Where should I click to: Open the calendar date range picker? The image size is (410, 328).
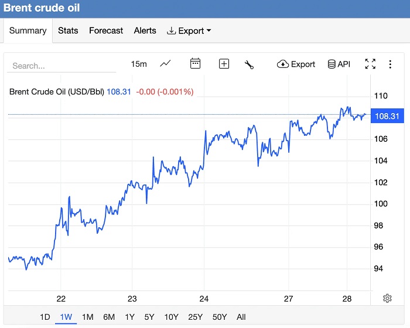(x=195, y=64)
